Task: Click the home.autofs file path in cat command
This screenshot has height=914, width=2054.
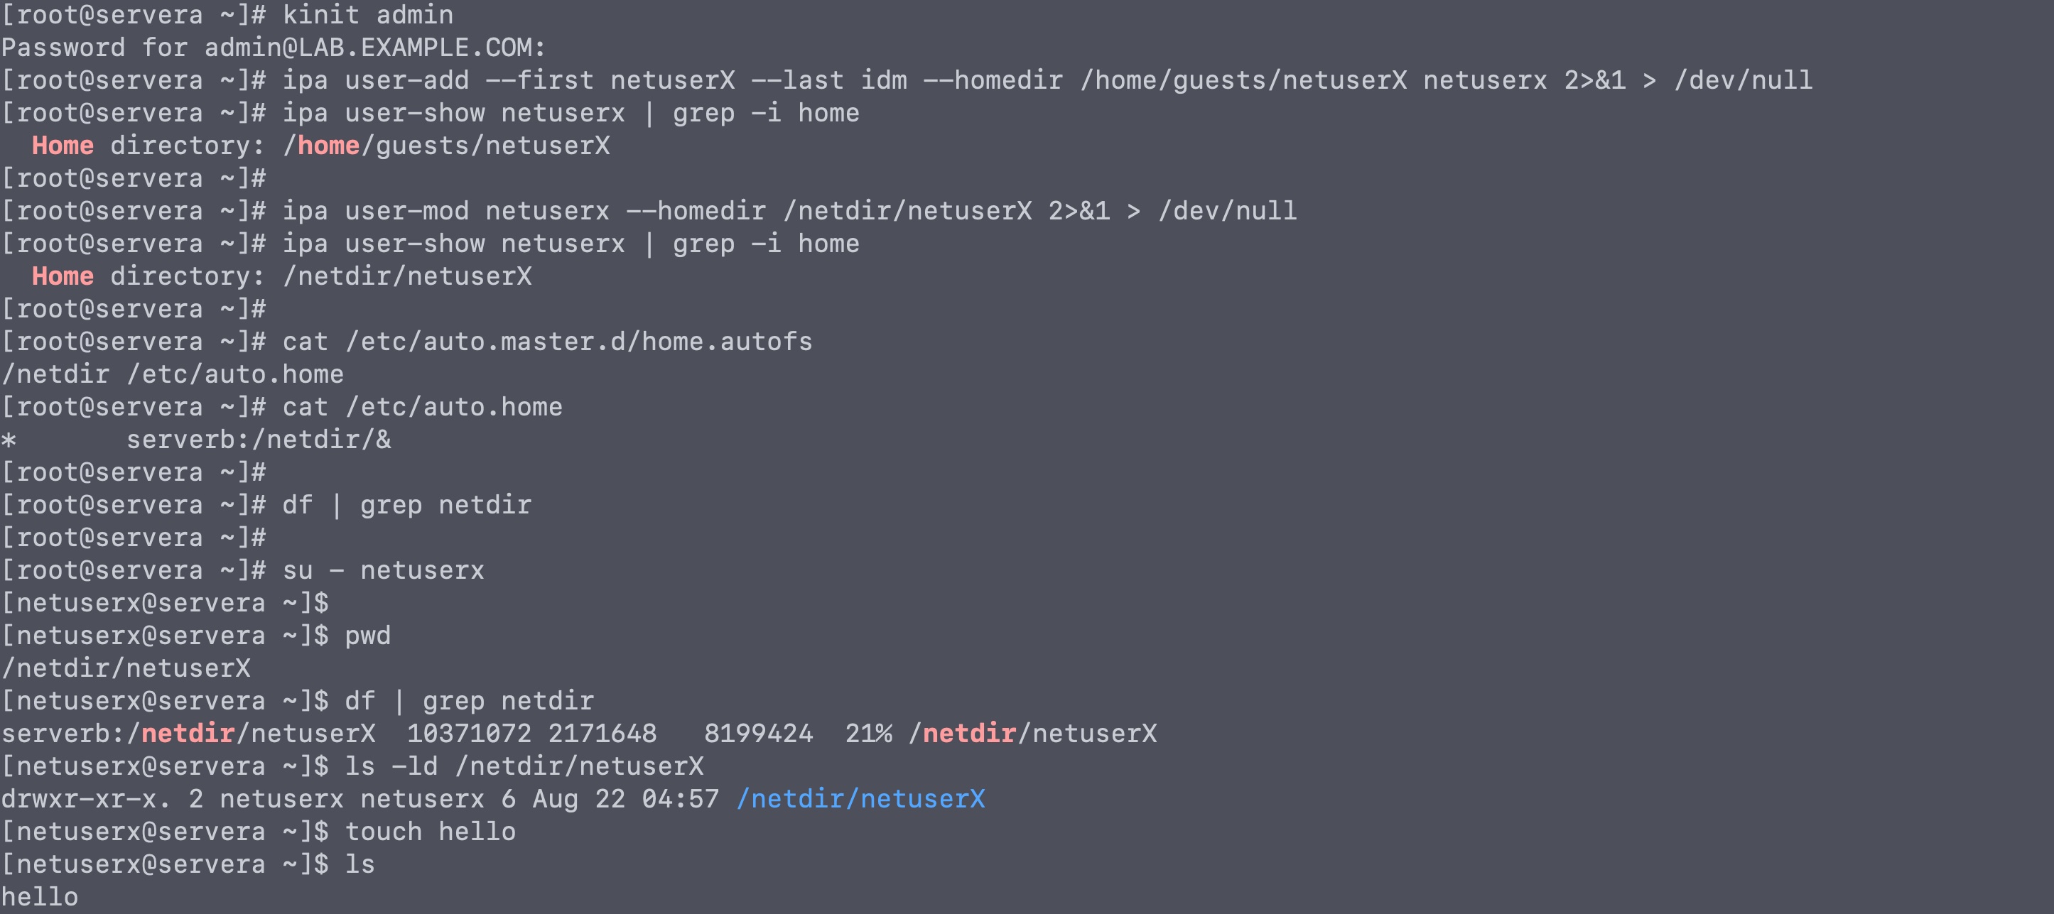Action: coord(578,341)
